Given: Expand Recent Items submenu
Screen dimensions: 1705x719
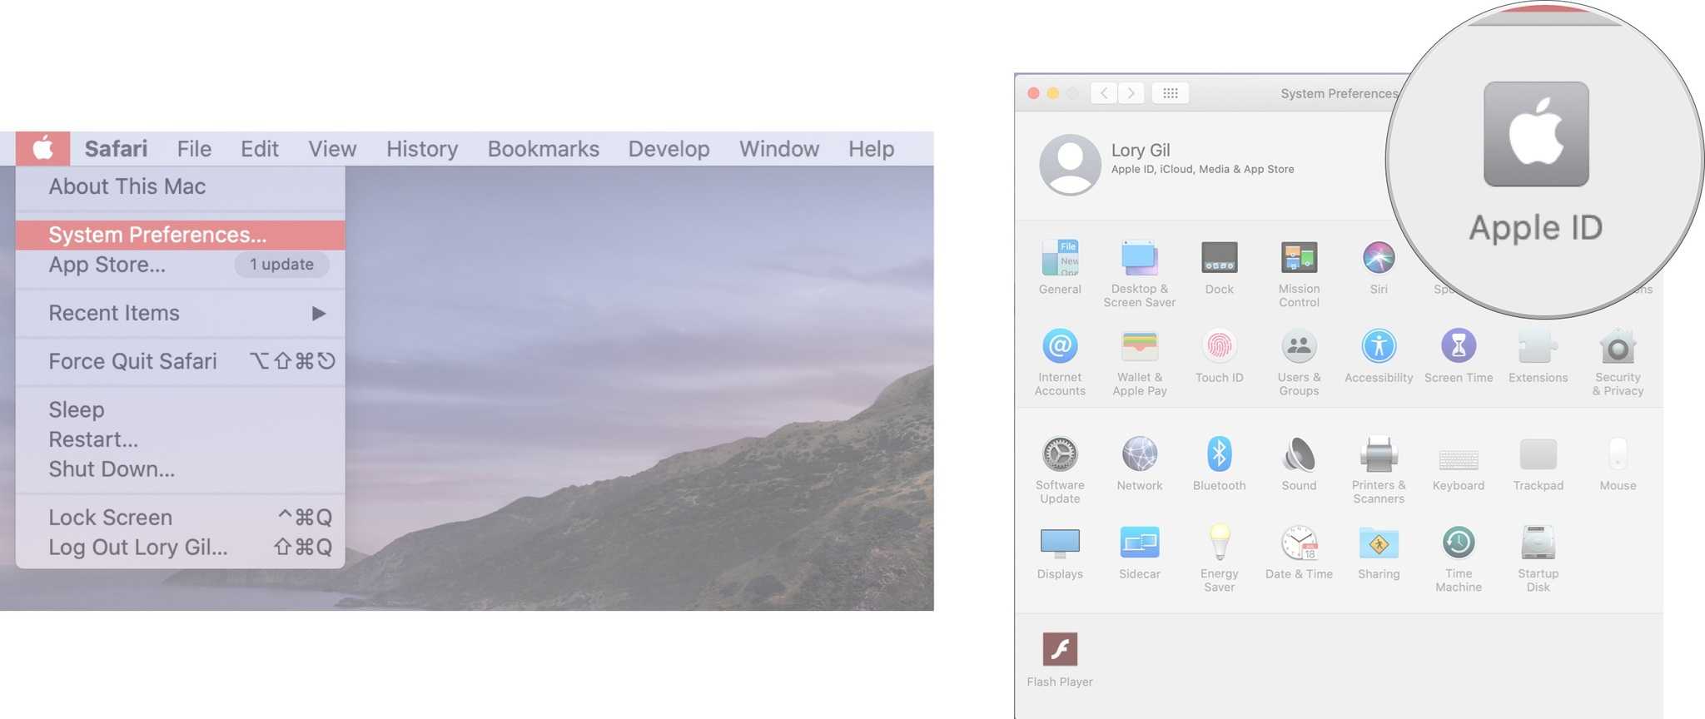Looking at the screenshot, I should click(180, 313).
